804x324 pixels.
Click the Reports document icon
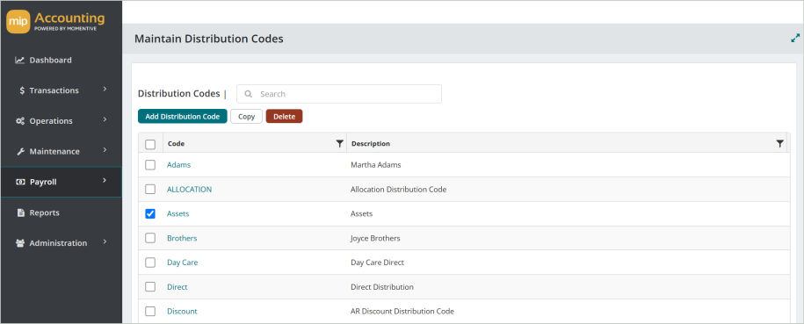pos(21,212)
